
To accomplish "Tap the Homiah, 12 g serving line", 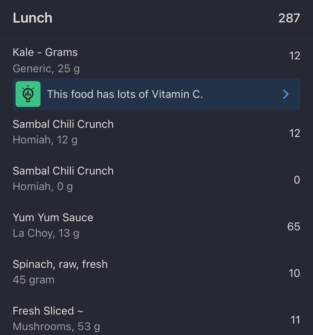I will click(45, 140).
